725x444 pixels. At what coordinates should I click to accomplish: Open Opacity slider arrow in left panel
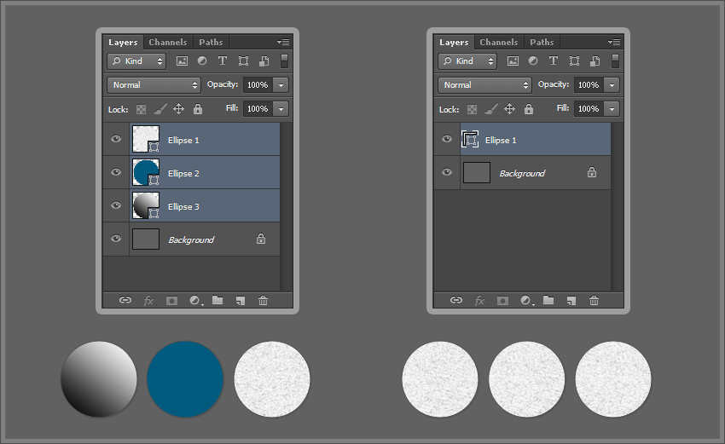point(281,85)
